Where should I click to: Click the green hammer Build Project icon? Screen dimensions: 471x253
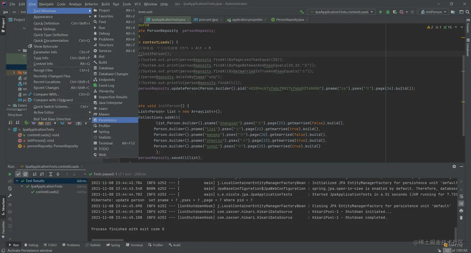(x=302, y=12)
